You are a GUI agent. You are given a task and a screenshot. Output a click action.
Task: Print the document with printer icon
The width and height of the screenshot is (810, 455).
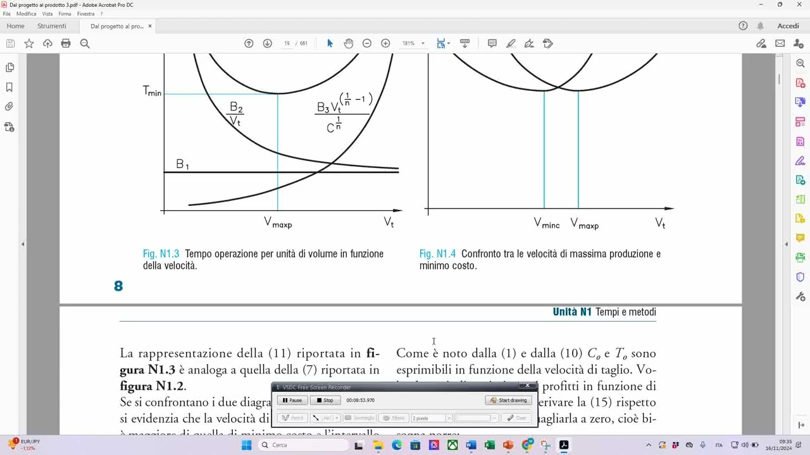pyautogui.click(x=66, y=44)
